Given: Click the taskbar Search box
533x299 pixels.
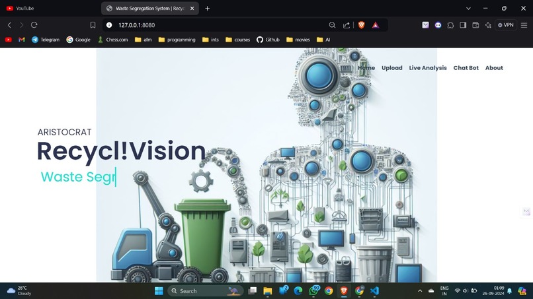Looking at the screenshot, I should coord(206,291).
